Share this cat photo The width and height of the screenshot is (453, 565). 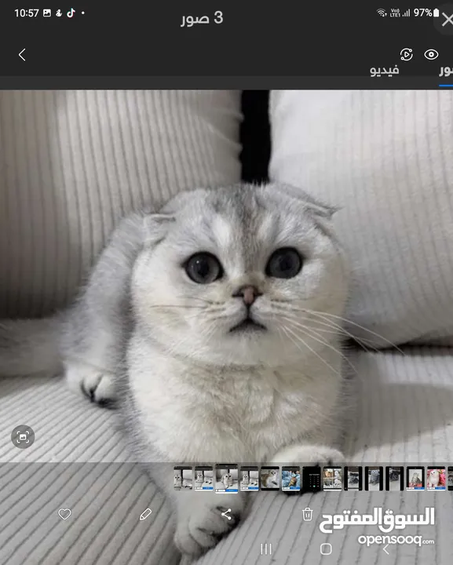(226, 514)
